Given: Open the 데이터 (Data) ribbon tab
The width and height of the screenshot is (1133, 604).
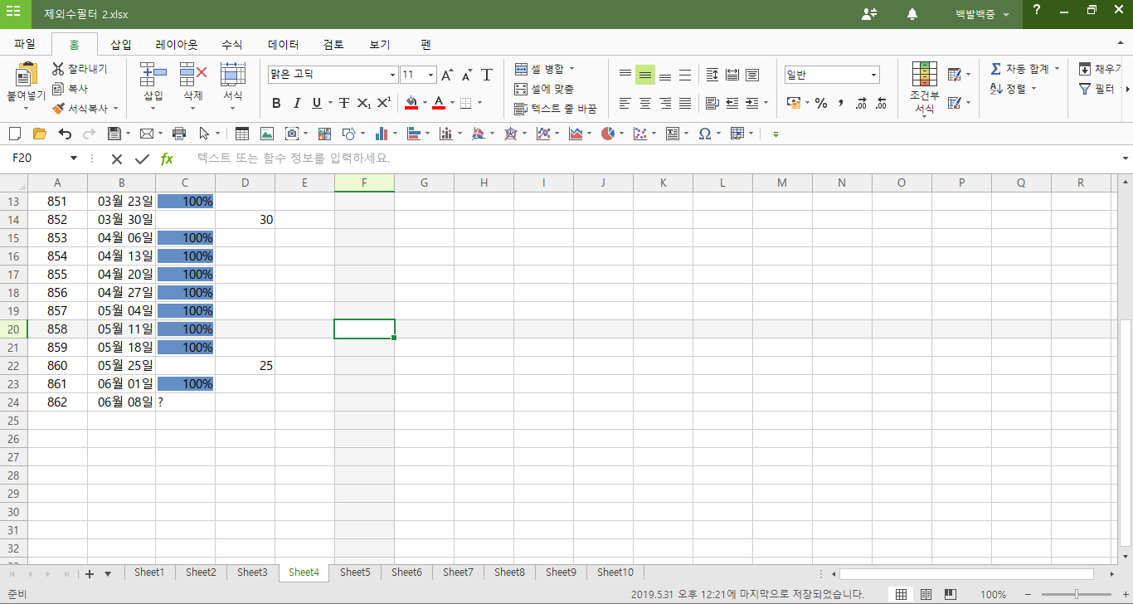Looking at the screenshot, I should 283,45.
